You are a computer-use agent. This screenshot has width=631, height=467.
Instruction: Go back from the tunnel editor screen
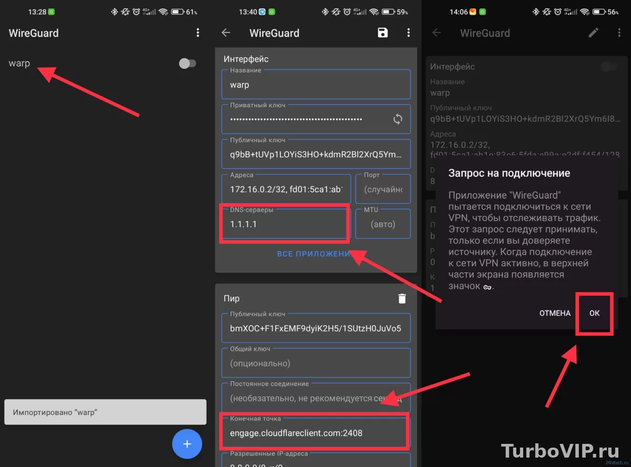point(226,33)
